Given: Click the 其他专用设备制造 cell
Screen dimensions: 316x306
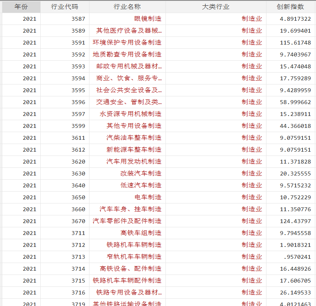Looking at the screenshot, I should [x=127, y=126].
